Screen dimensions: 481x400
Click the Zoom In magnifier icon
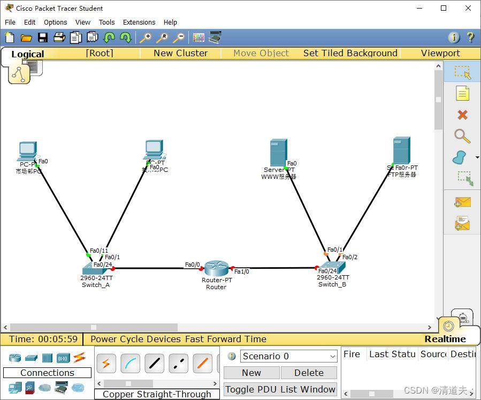coord(146,37)
